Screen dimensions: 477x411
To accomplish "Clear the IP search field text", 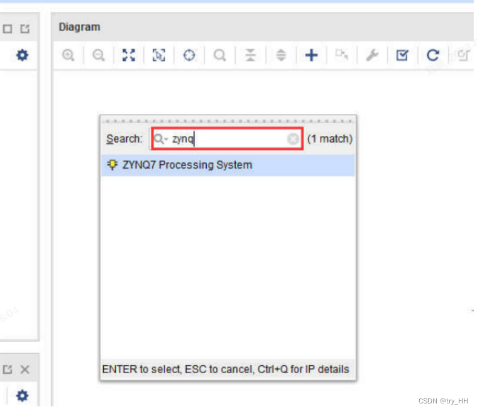I will [x=293, y=139].
